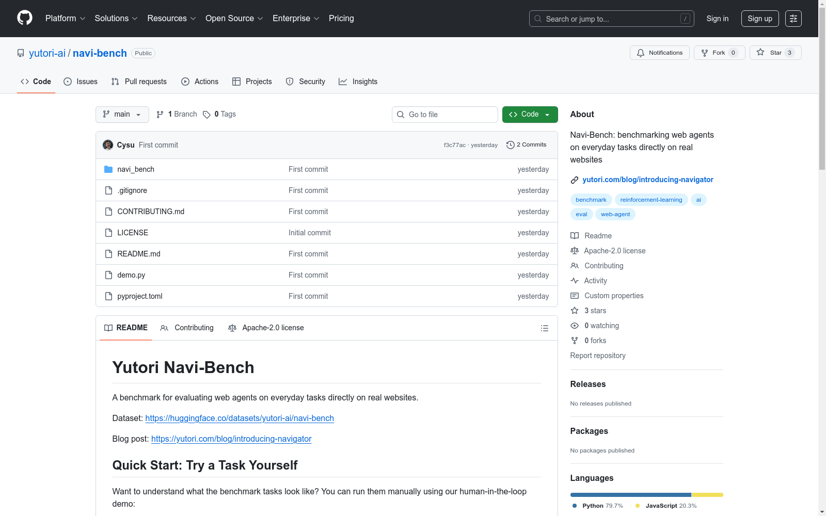
Task: Switch to the Projects tab
Action: (x=252, y=82)
